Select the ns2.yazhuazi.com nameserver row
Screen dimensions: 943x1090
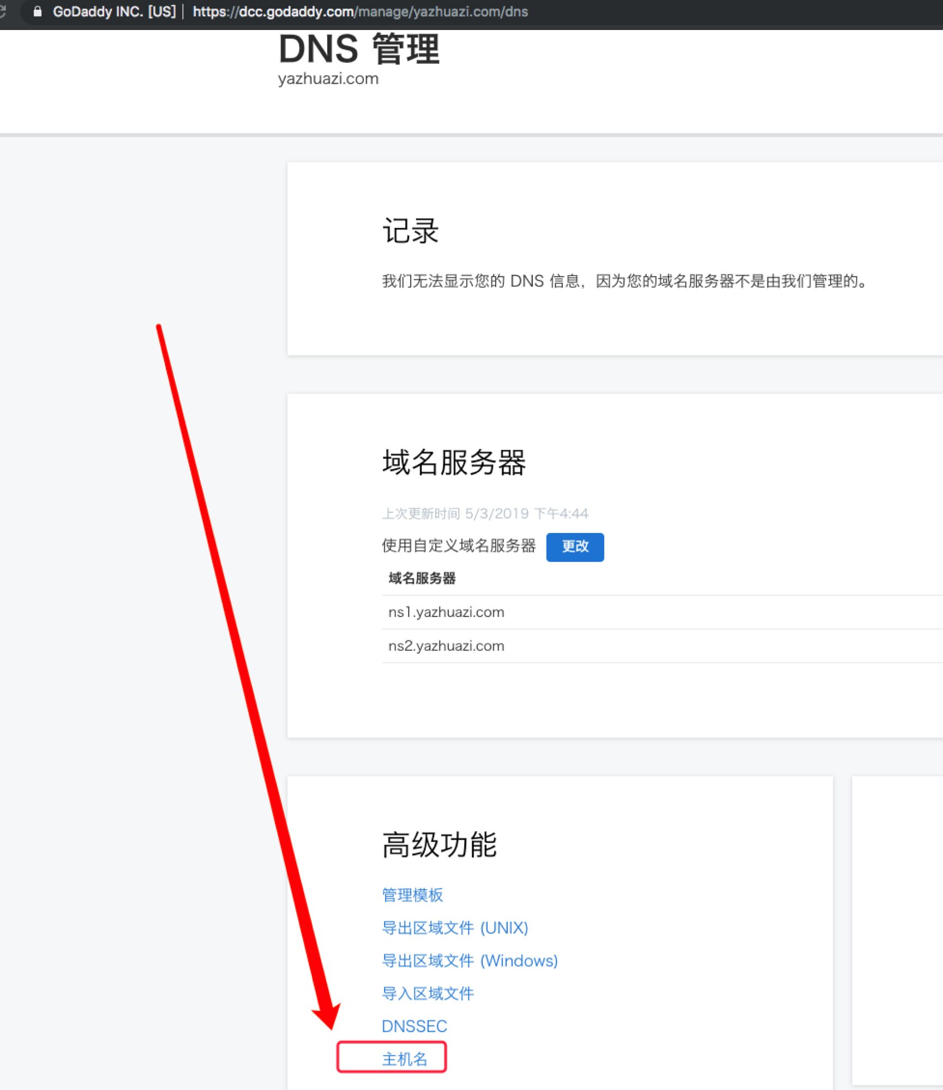[446, 646]
